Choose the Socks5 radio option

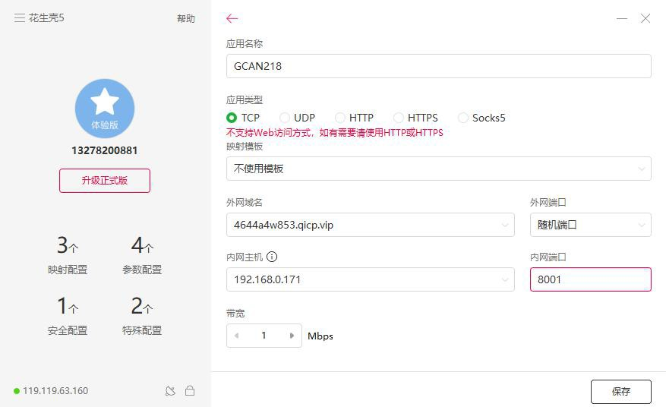tap(463, 118)
